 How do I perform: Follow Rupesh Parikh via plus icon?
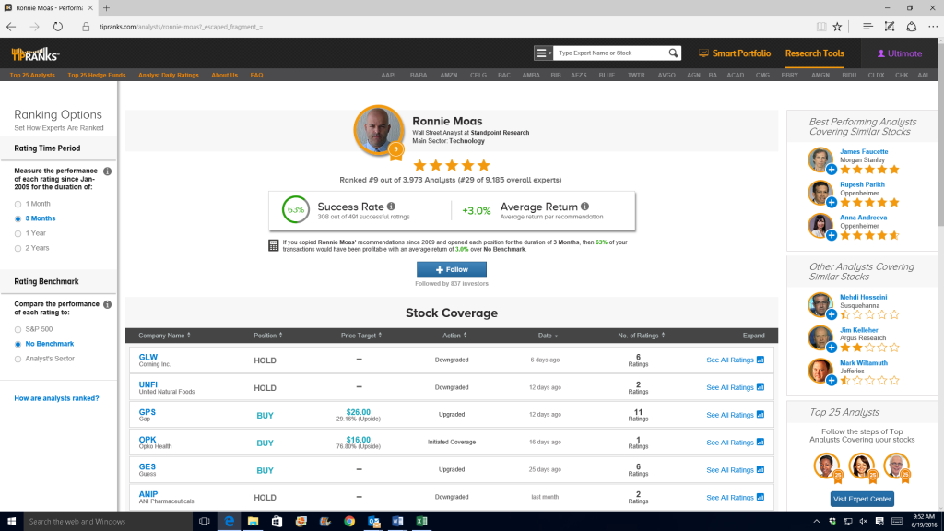point(832,203)
